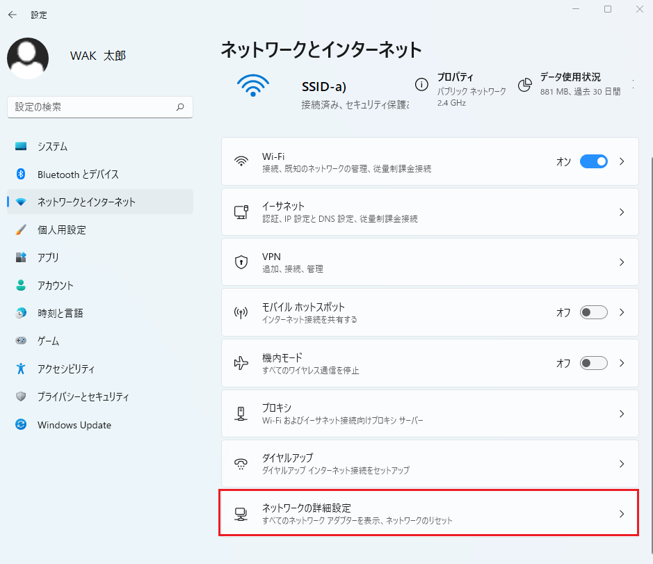Click the ゲーム controller icon

coord(21,341)
